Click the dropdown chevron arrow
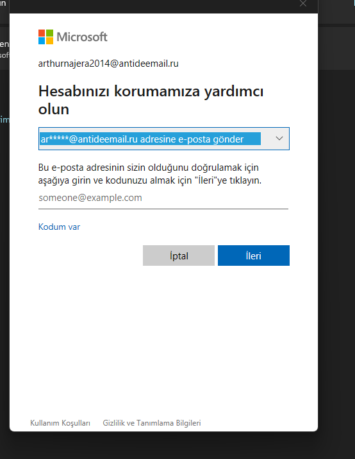The height and width of the screenshot is (459, 355). click(279, 139)
